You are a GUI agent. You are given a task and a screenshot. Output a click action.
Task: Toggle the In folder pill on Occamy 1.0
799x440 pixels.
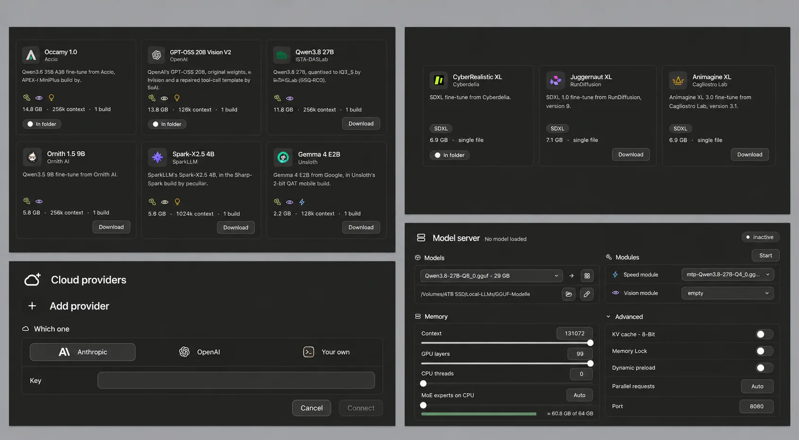[x=42, y=124]
